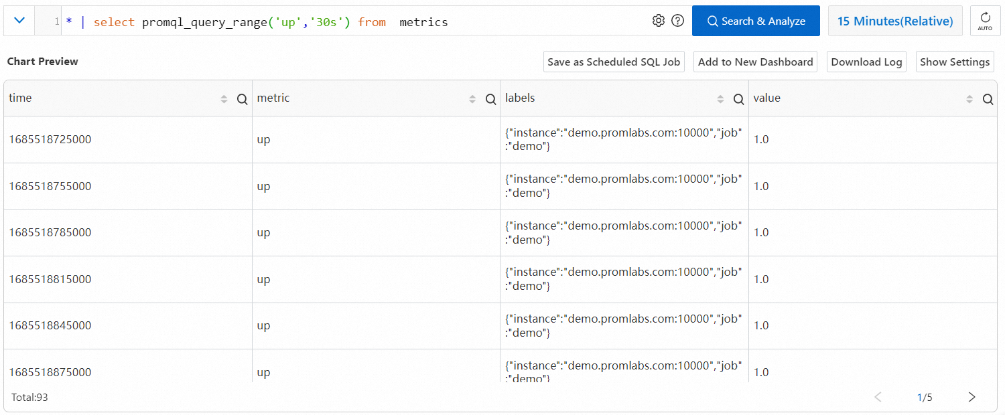The height and width of the screenshot is (415, 1005).
Task: Toggle sorting on the time column
Action: [x=223, y=98]
